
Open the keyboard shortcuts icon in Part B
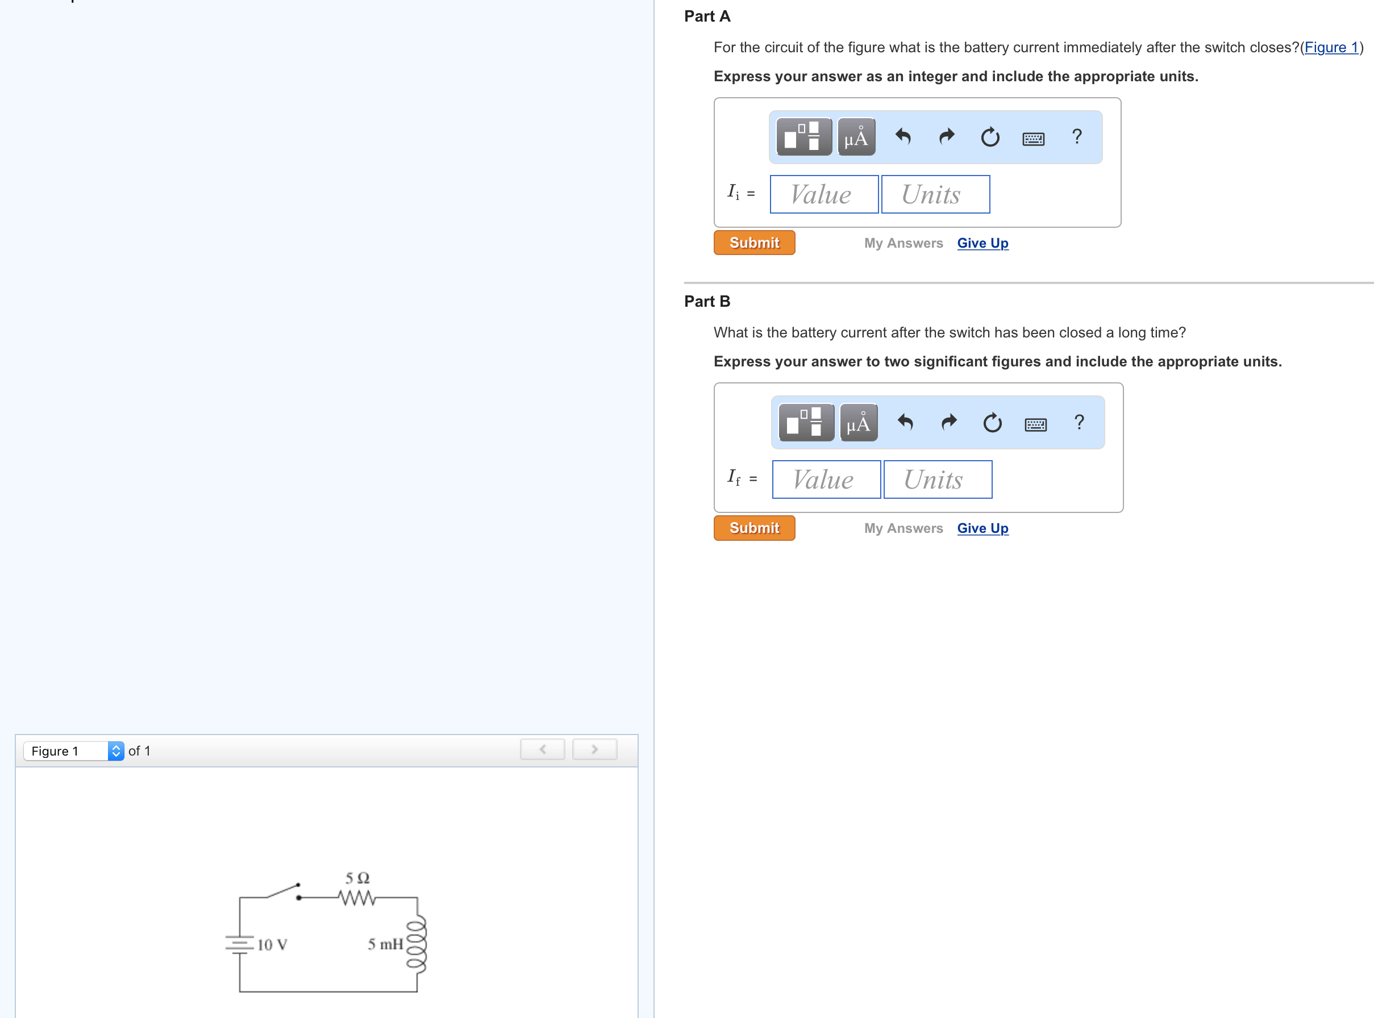point(1035,423)
